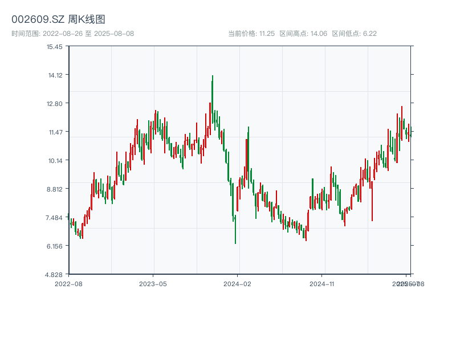This screenshot has width=456, height=342.
Task: Click the x-axis label 2024-02
Action: [237, 284]
